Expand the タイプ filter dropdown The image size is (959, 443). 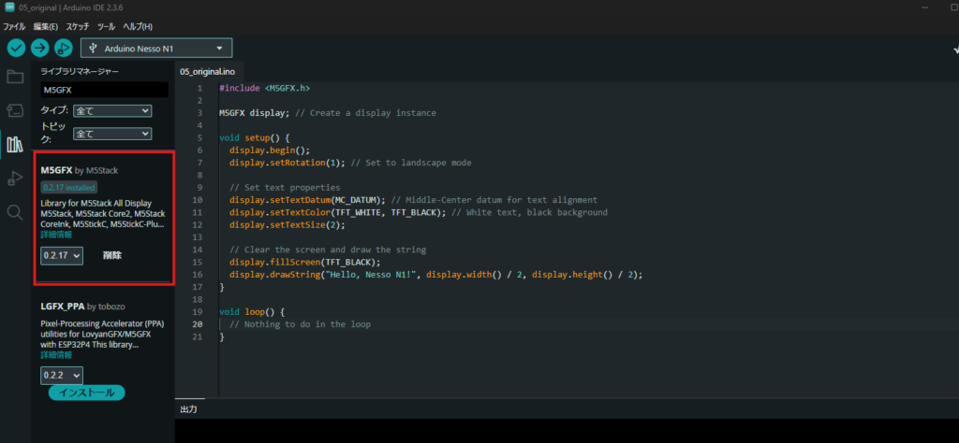111,110
